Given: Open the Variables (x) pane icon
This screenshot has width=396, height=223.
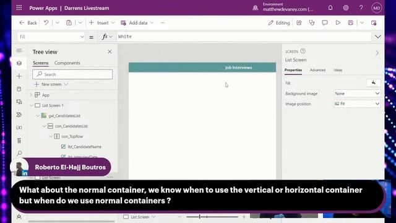Looking at the screenshot, I should (19, 128).
